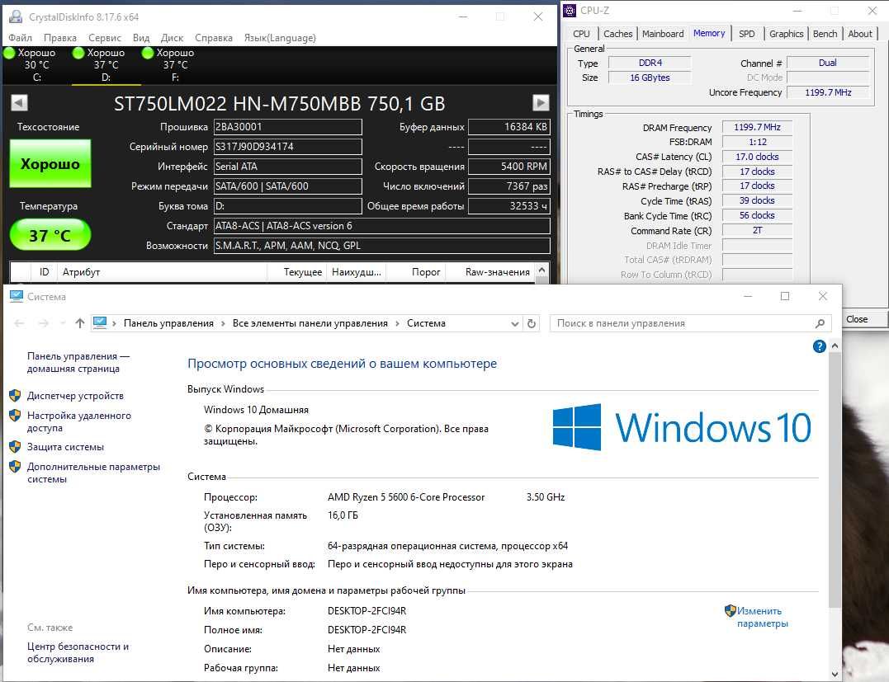Screen dimensions: 889x682
Task: Click the 37 °C temperature button
Action: 50,234
